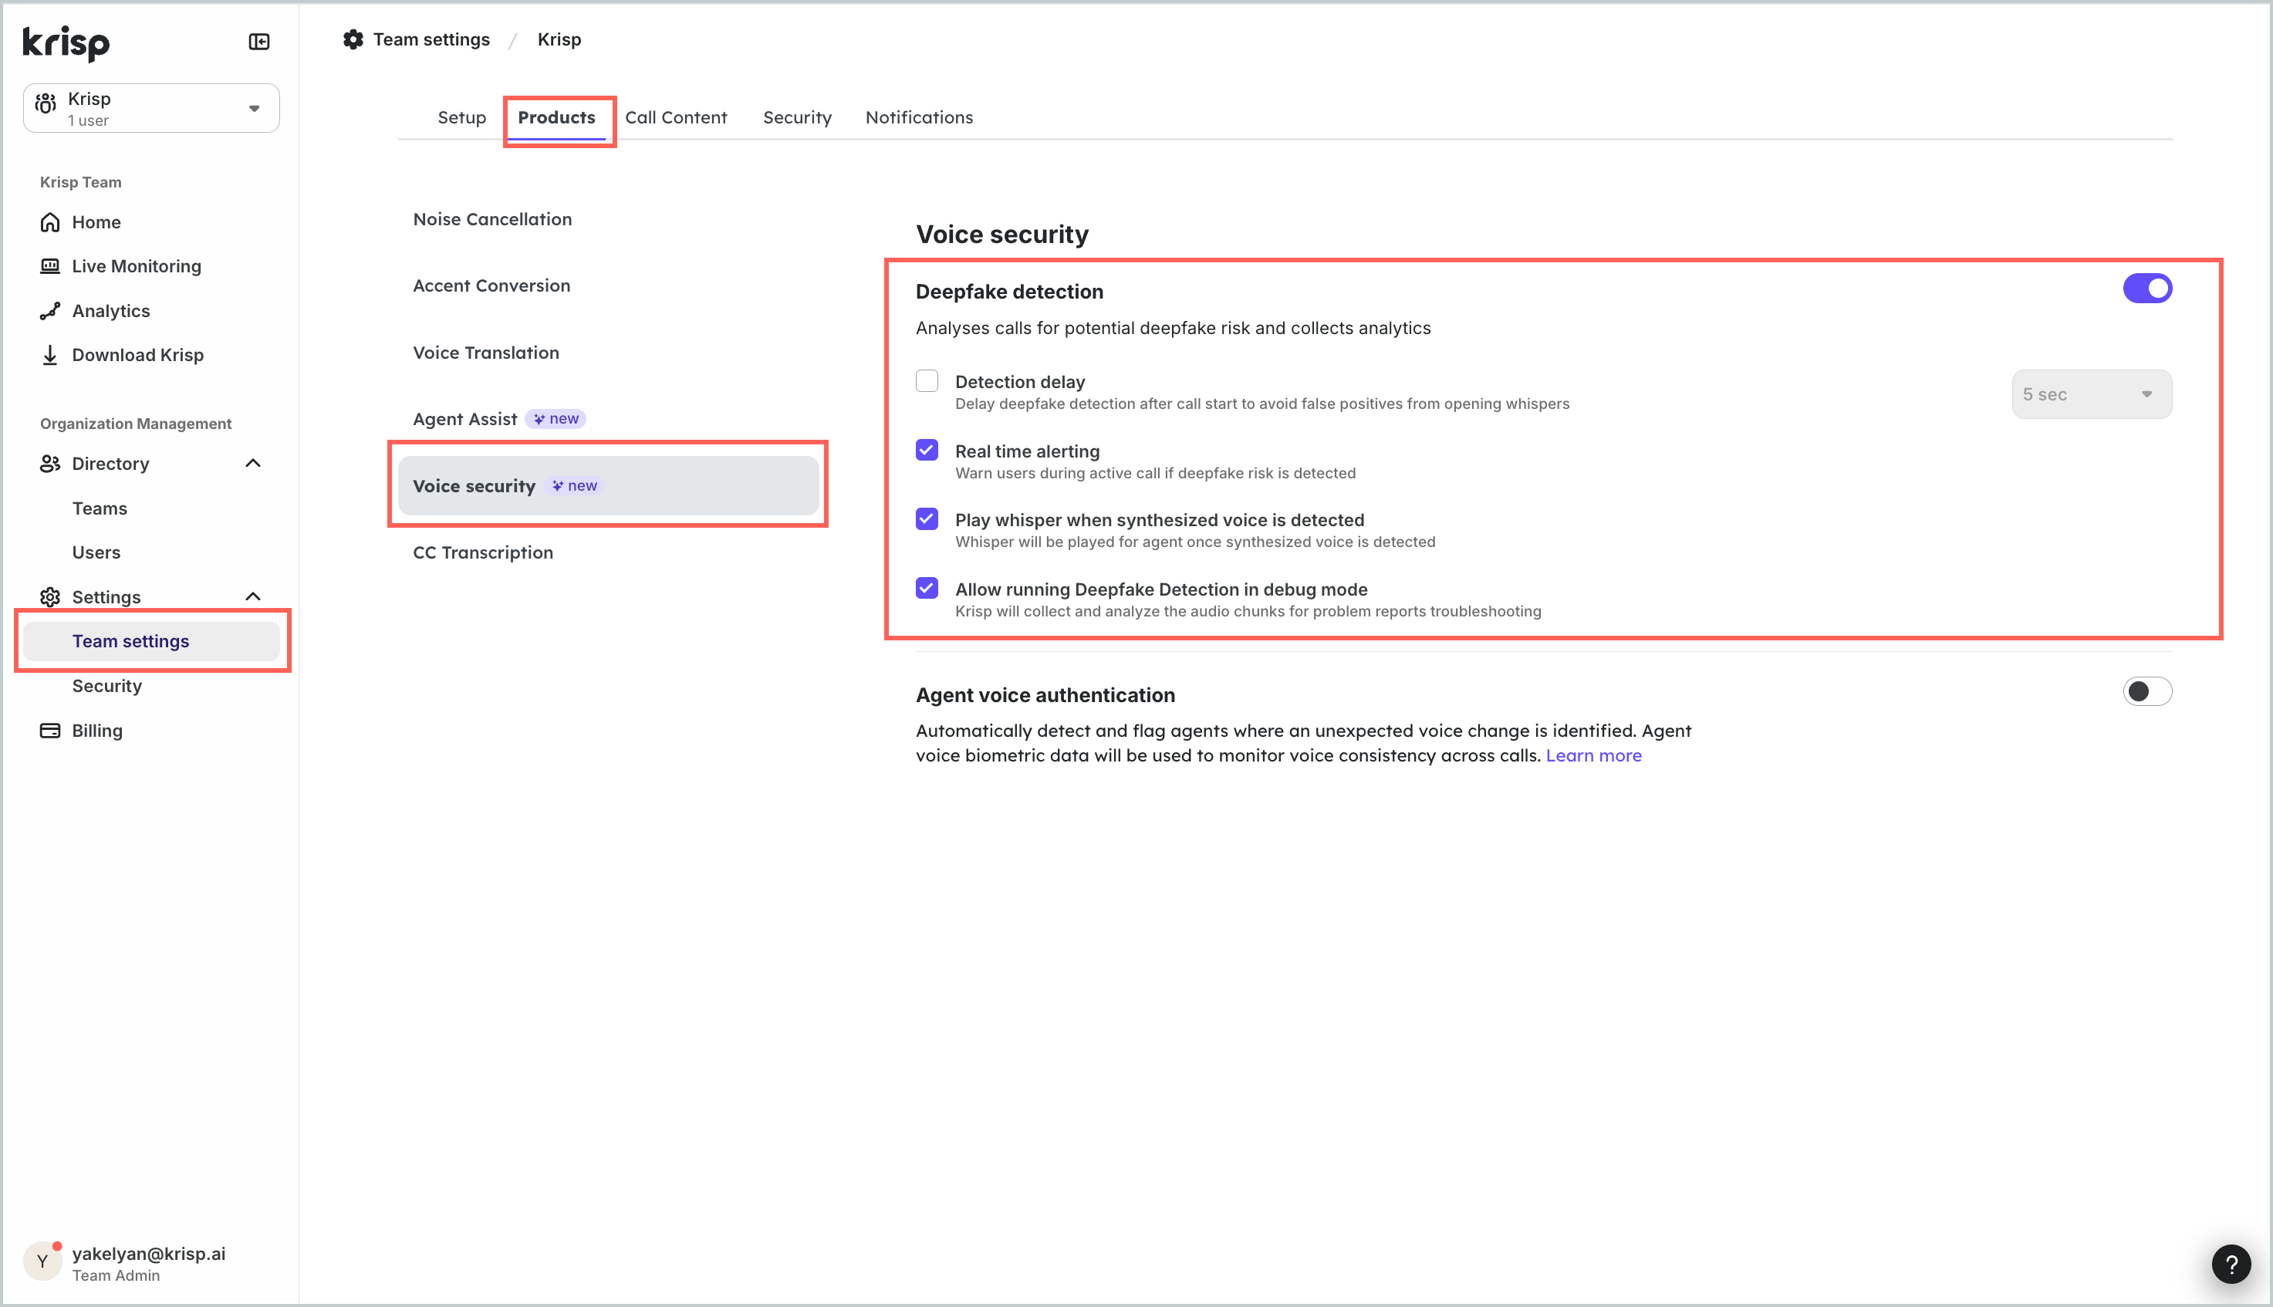The image size is (2273, 1307).
Task: Click the Analytics graph icon
Action: pyautogui.click(x=50, y=311)
